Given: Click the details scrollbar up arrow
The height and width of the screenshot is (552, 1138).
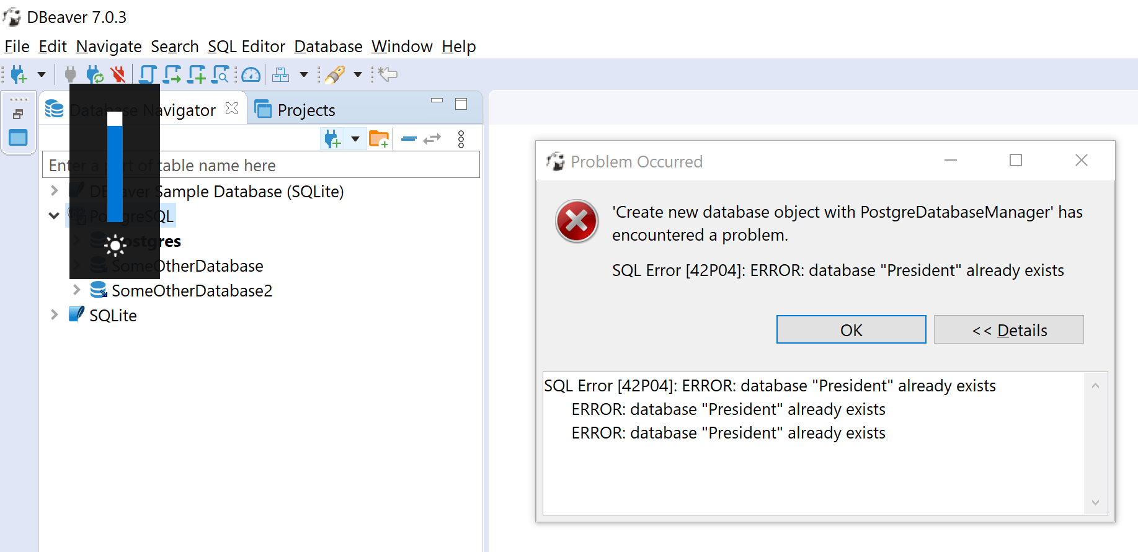Looking at the screenshot, I should click(x=1095, y=386).
